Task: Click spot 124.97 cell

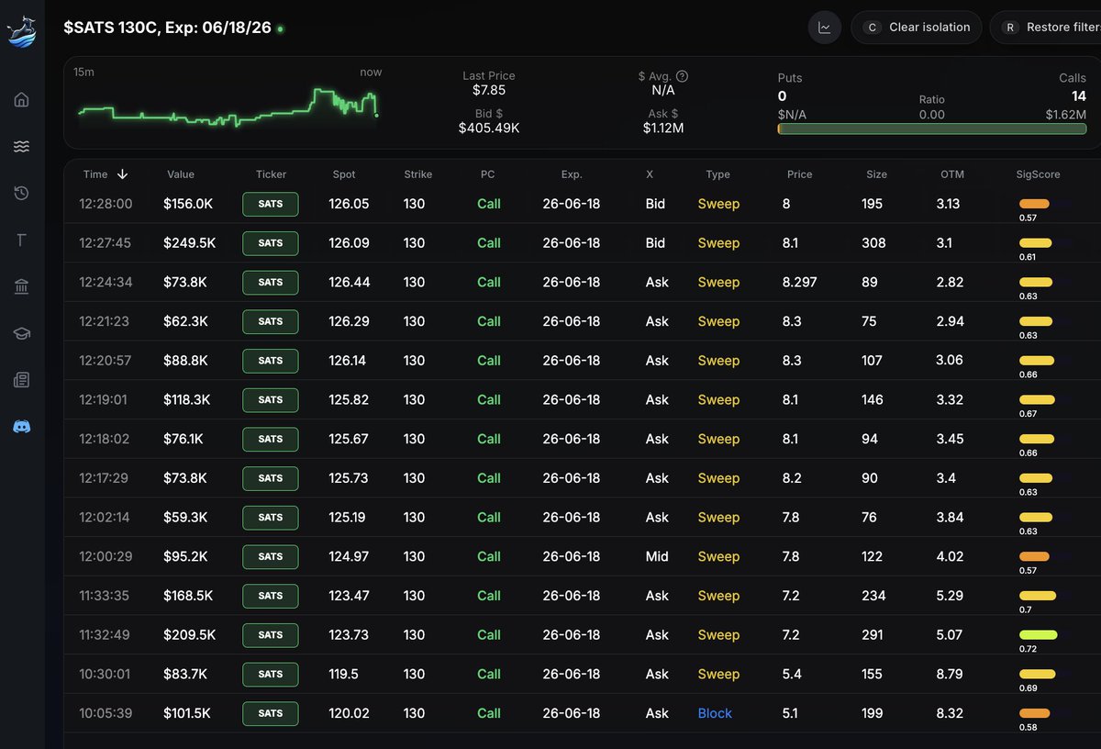Action: click(x=349, y=556)
